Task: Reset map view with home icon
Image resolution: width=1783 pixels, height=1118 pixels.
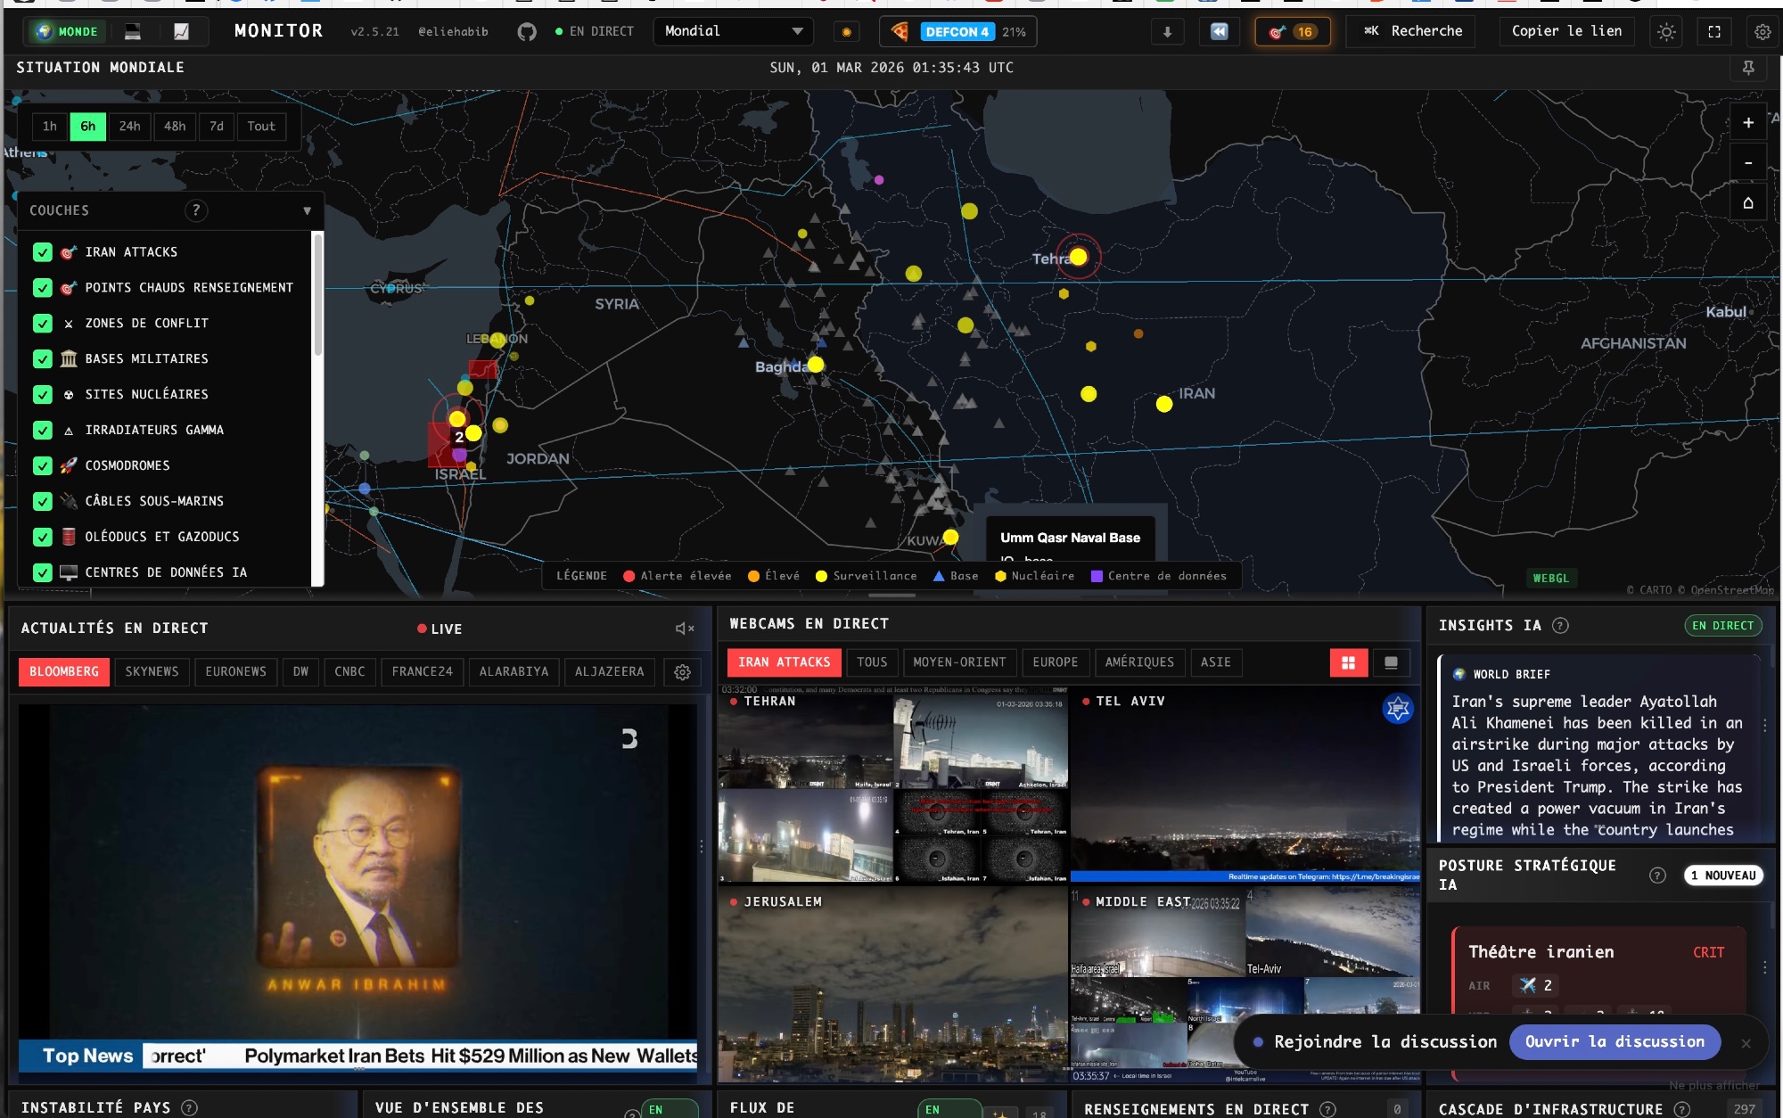Action: coord(1747,203)
